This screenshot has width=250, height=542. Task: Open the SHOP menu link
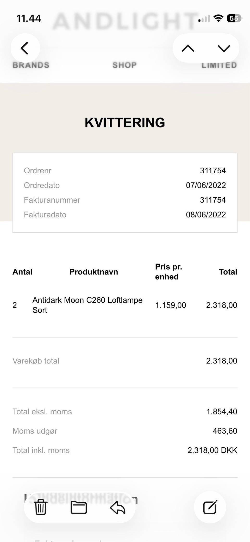[x=124, y=65]
